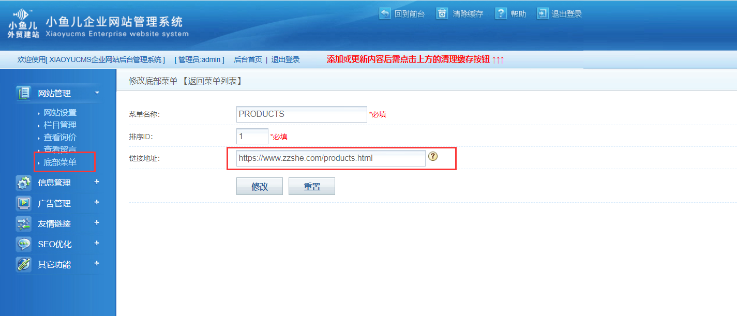
Task: Click the SEO优化 chat bubble icon
Action: [24, 244]
